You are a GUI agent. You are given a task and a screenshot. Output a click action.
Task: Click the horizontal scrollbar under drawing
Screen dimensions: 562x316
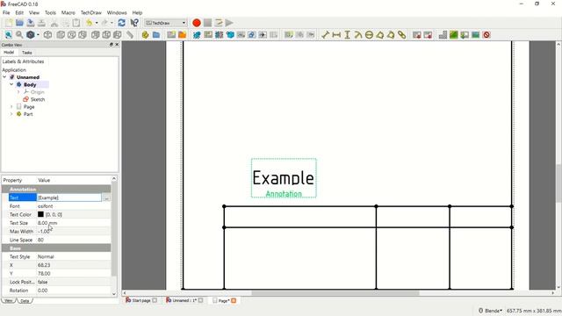[x=335, y=293]
